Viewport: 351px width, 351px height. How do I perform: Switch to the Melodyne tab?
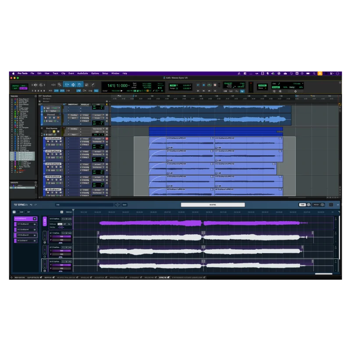tap(149, 277)
